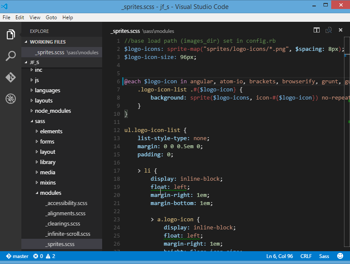
Task: Change Sass language mode
Action: 324,256
